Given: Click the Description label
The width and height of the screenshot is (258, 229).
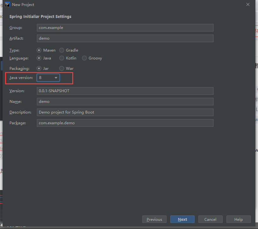Looking at the screenshot, I should (x=21, y=112).
